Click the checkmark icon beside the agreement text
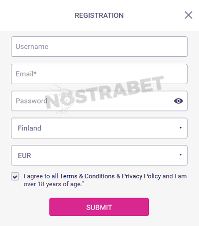Image resolution: width=199 pixels, height=226 pixels. 15,177
